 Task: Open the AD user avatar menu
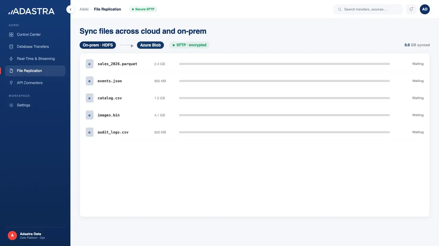click(x=425, y=10)
